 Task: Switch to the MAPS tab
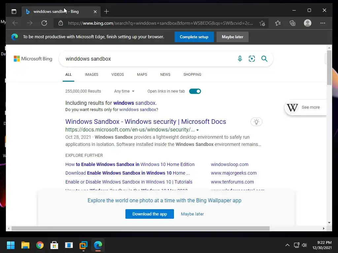point(142,74)
